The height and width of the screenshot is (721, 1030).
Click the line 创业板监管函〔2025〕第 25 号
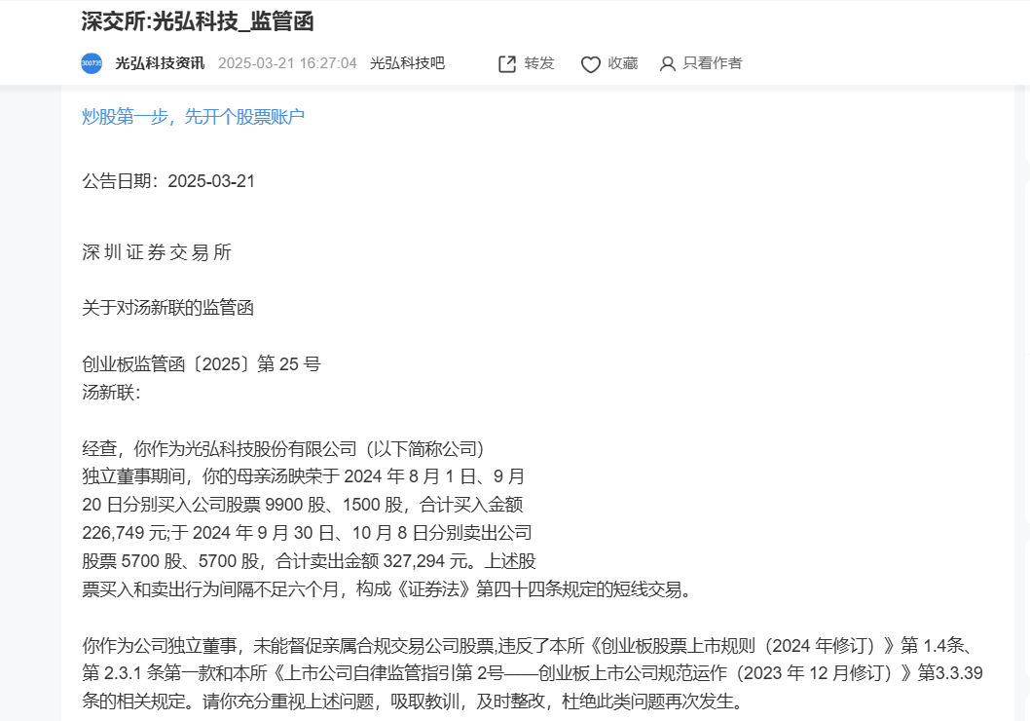coord(201,364)
